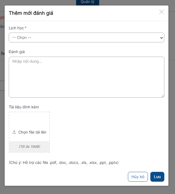Screen dimensions: 175x194
Task: Click the 'Thêm mới đánh giá' dialog title
Action: 31,13
